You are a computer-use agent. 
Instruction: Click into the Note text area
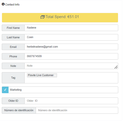[71, 66]
